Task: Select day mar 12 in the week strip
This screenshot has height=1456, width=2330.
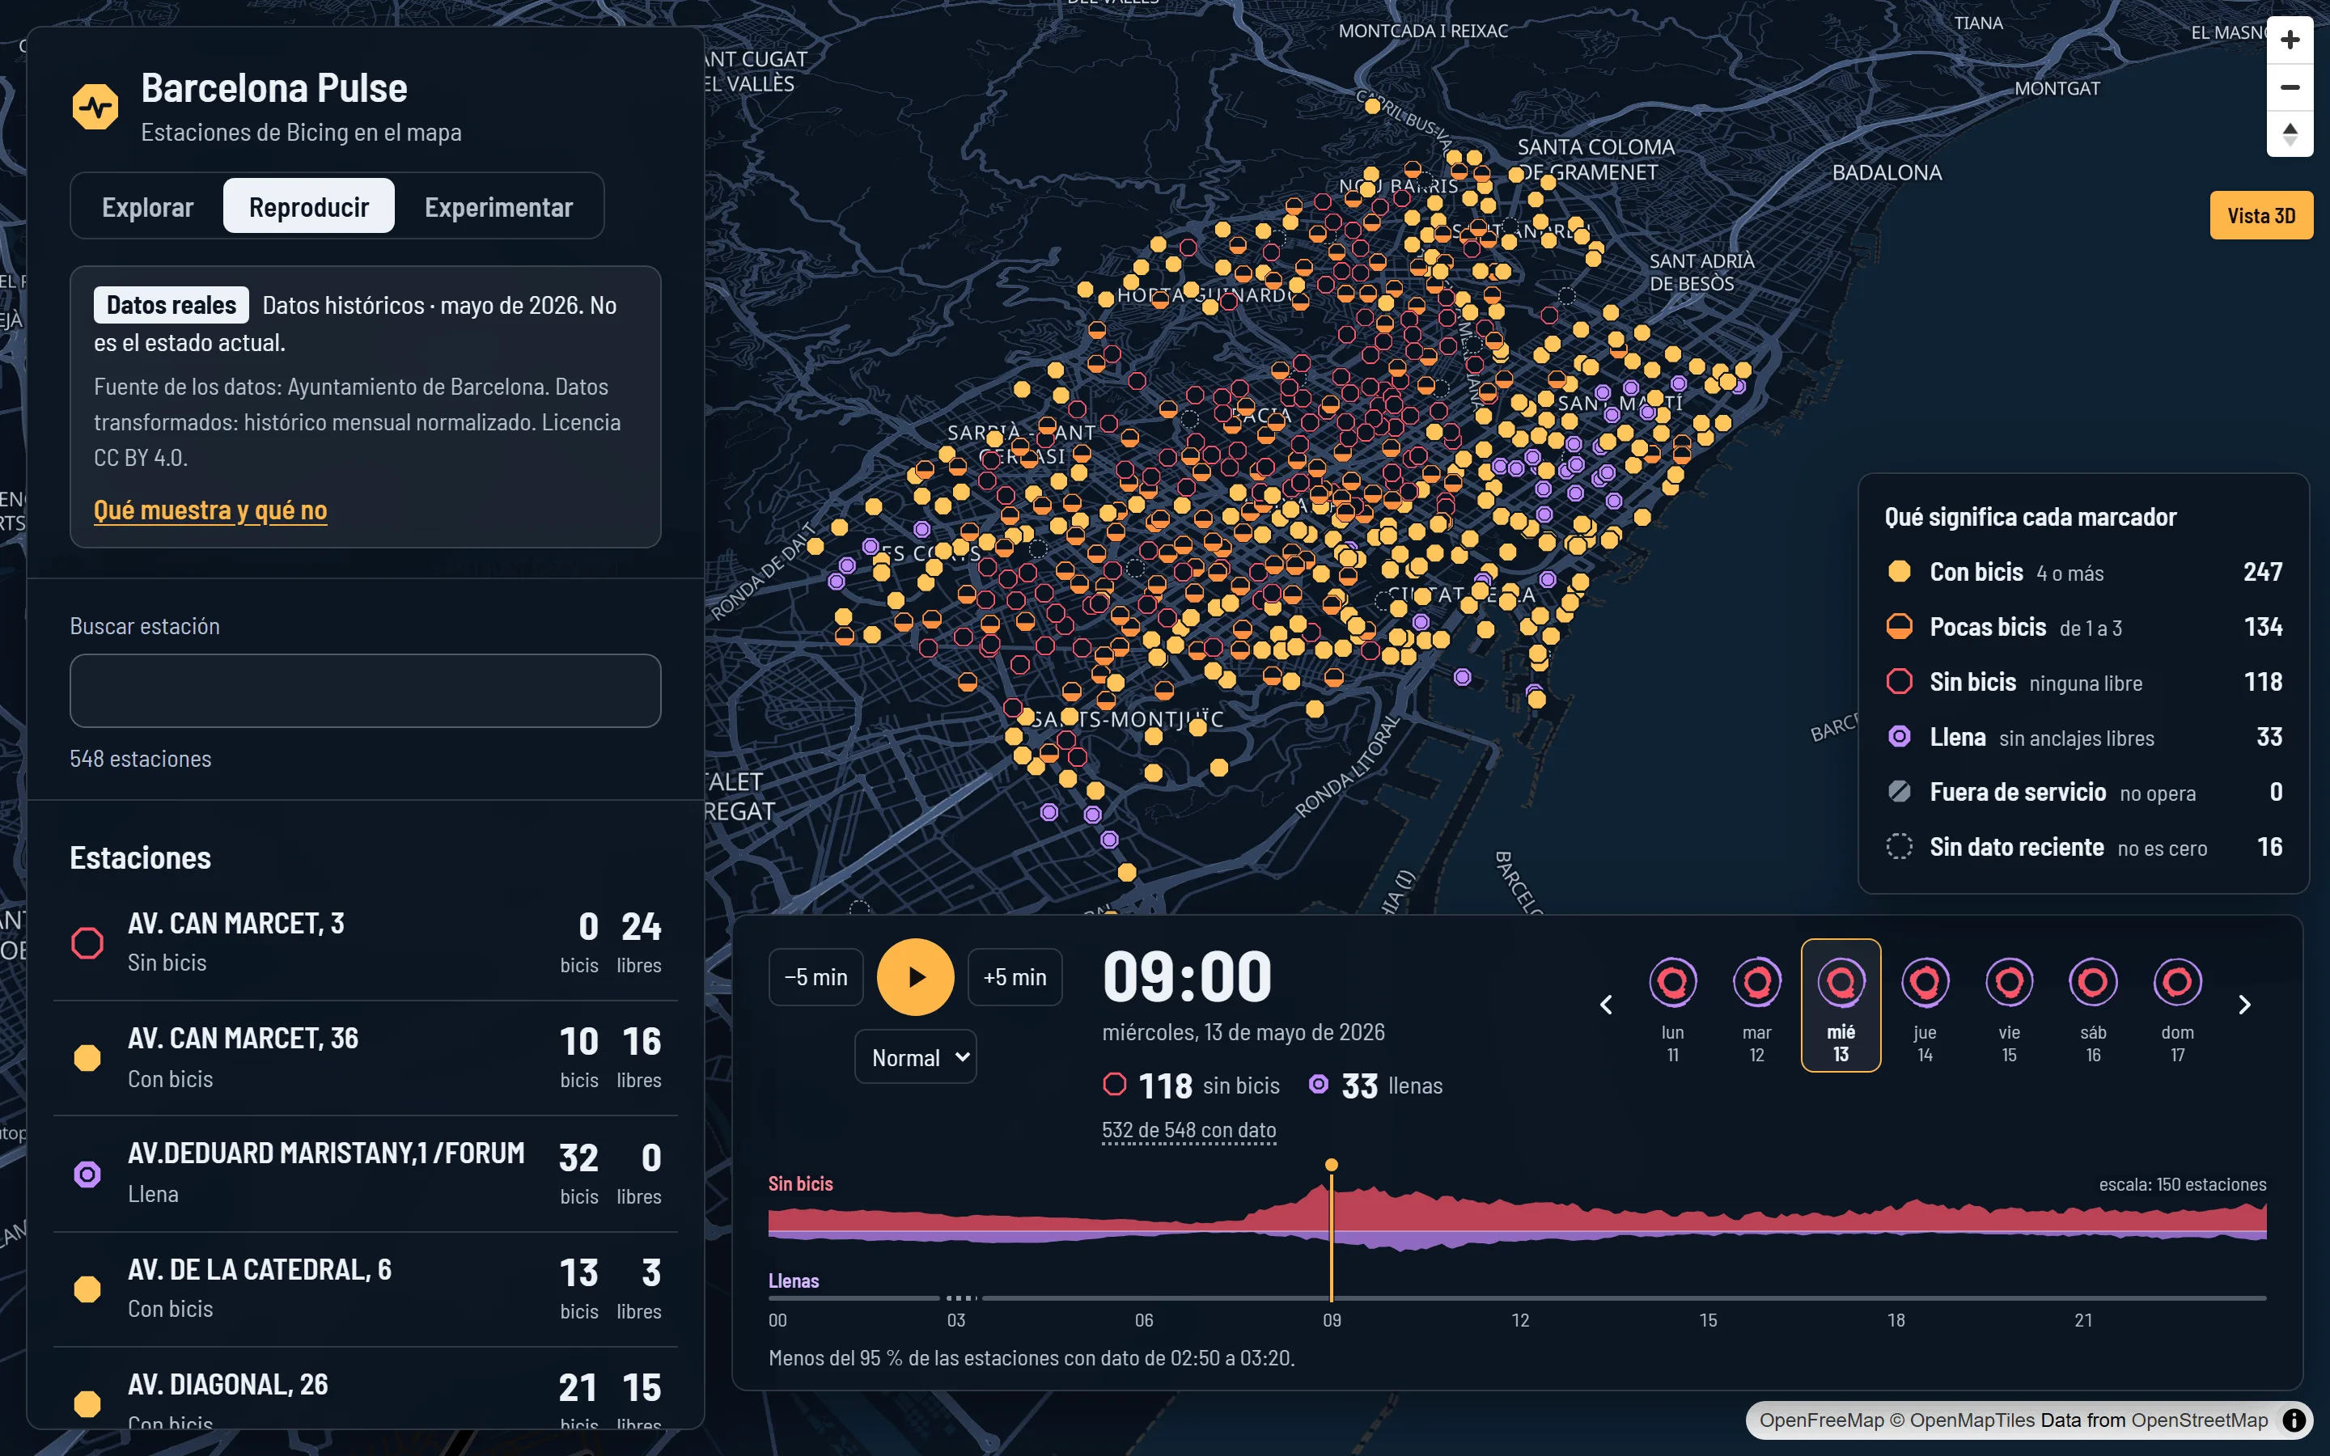Action: pos(1757,1005)
